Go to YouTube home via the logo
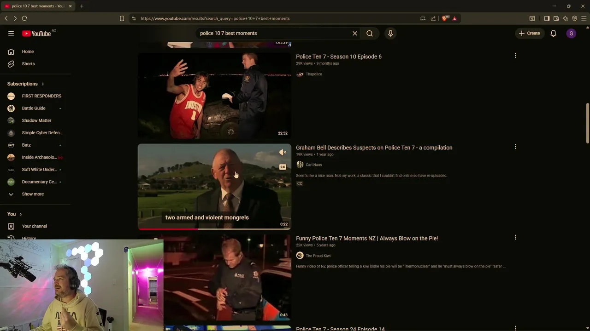 coord(36,34)
